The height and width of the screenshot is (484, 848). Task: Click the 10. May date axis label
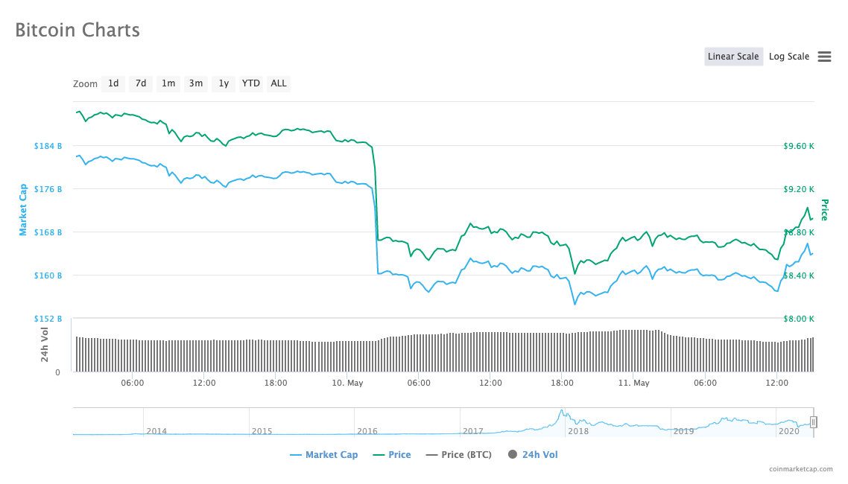347,383
